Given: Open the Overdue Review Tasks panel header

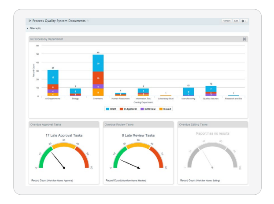Looking at the screenshot, I should [x=138, y=125].
